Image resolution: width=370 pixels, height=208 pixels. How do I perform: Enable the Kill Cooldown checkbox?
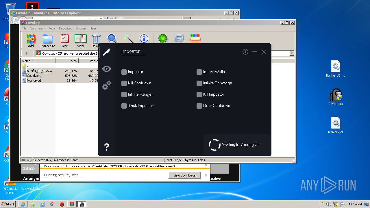pos(124,83)
